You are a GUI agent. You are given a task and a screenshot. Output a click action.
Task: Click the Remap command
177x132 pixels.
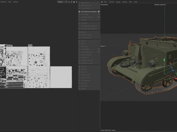click(x=89, y=89)
